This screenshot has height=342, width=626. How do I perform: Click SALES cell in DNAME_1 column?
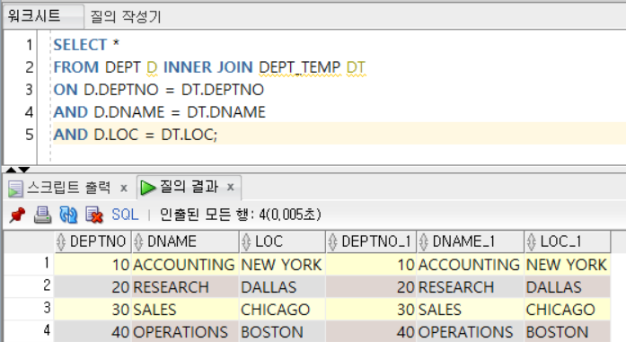[x=471, y=310]
